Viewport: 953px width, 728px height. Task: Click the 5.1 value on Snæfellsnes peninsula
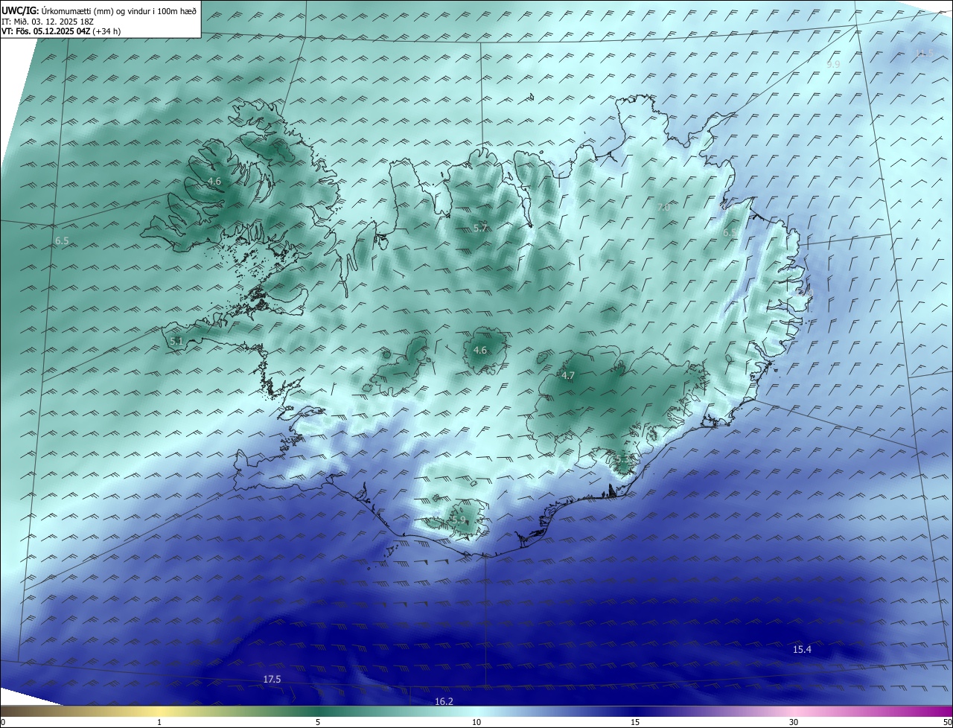(176, 341)
